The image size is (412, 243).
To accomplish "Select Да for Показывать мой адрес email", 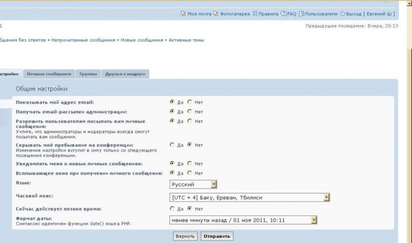I will click(172, 102).
